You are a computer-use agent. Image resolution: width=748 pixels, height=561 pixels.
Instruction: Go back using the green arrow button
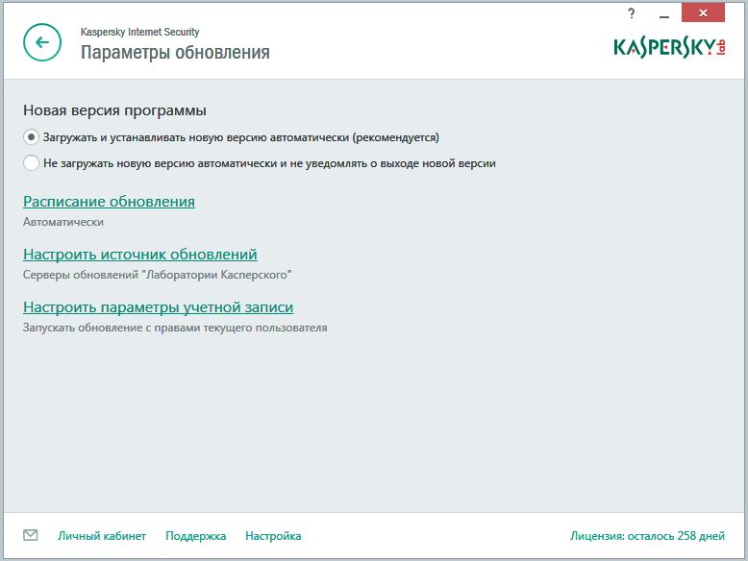[42, 42]
